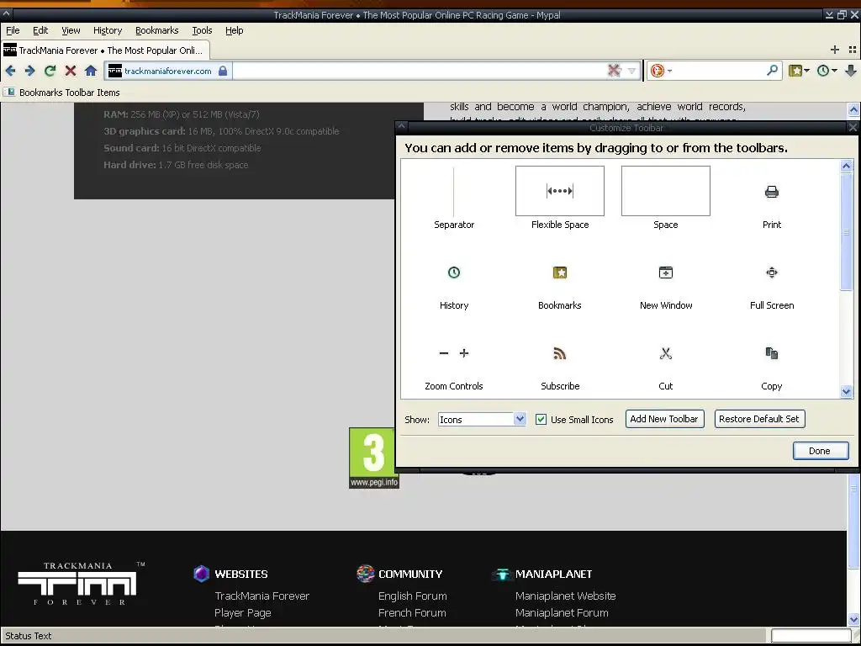This screenshot has width=861, height=646.
Task: Open the Tools menu
Action: click(202, 31)
